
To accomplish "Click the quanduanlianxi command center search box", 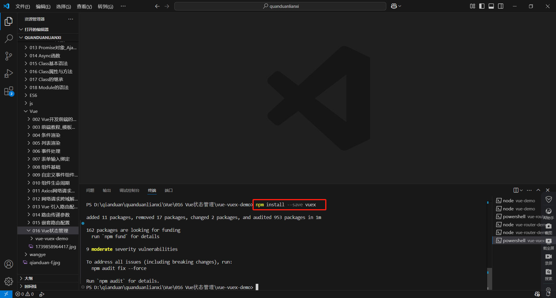I will pyautogui.click(x=280, y=6).
